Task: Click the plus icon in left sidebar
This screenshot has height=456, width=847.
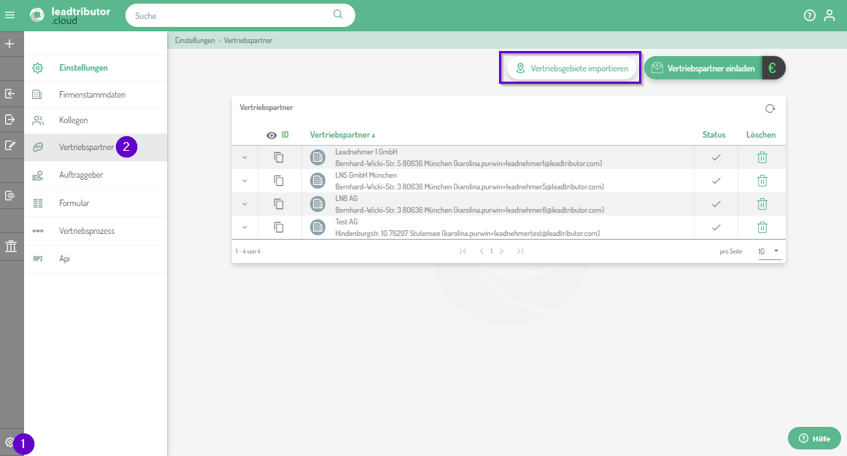Action: tap(10, 44)
